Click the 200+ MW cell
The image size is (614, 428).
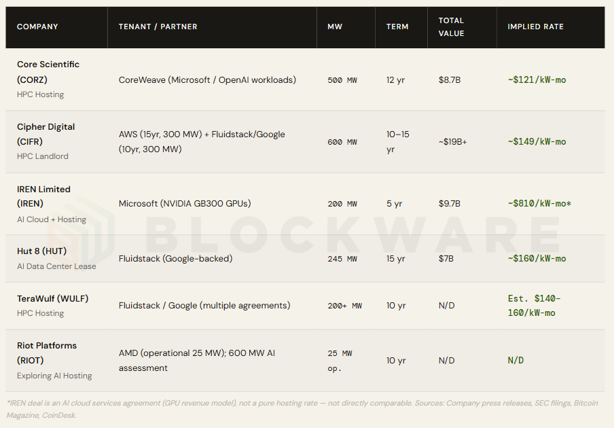[344, 306]
